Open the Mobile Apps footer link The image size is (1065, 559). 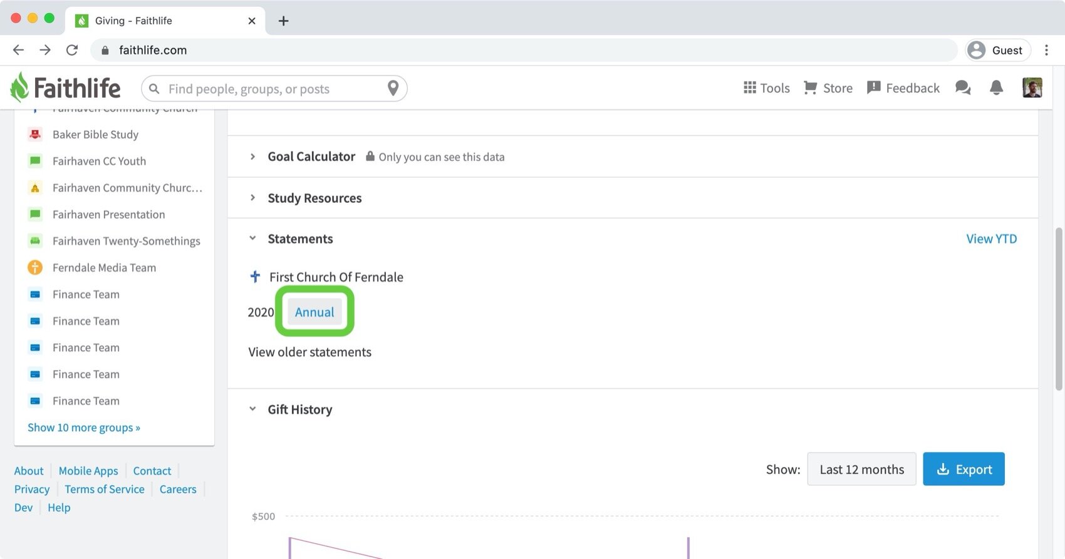(x=88, y=471)
